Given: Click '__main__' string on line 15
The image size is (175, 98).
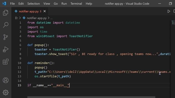Looking at the screenshot, I should pyautogui.click(x=60, y=85).
